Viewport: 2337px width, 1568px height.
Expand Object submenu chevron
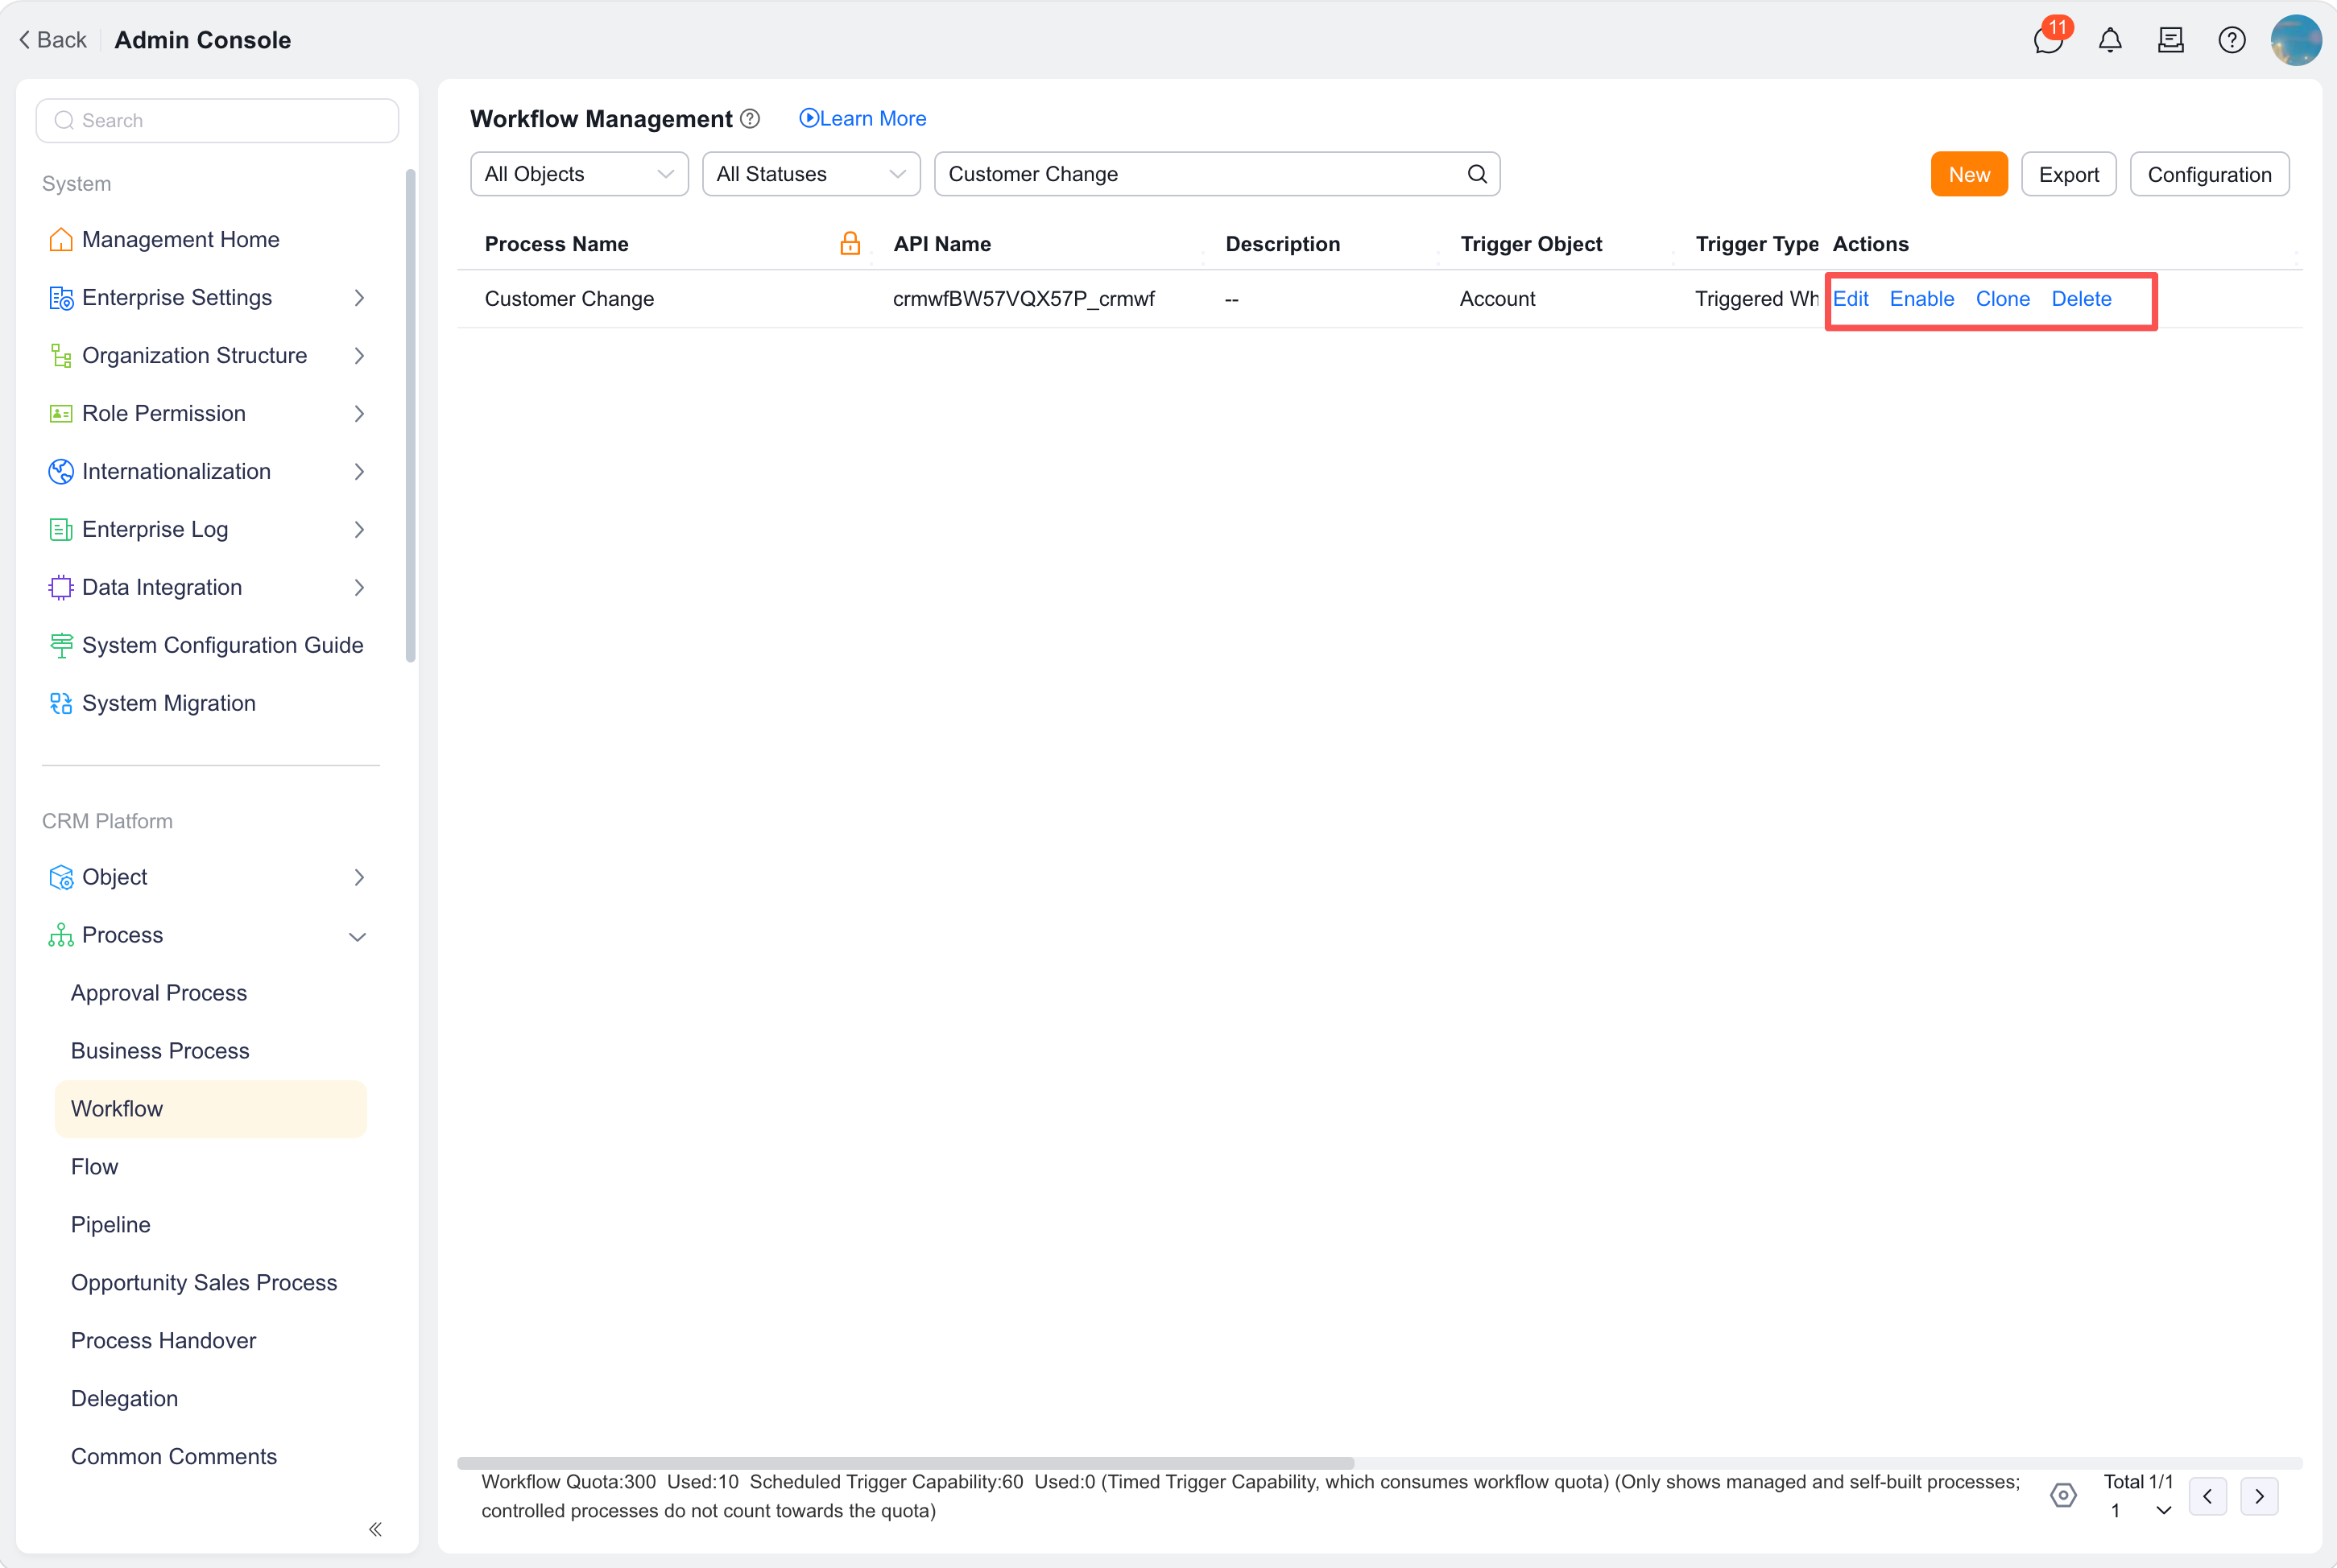[x=359, y=878]
